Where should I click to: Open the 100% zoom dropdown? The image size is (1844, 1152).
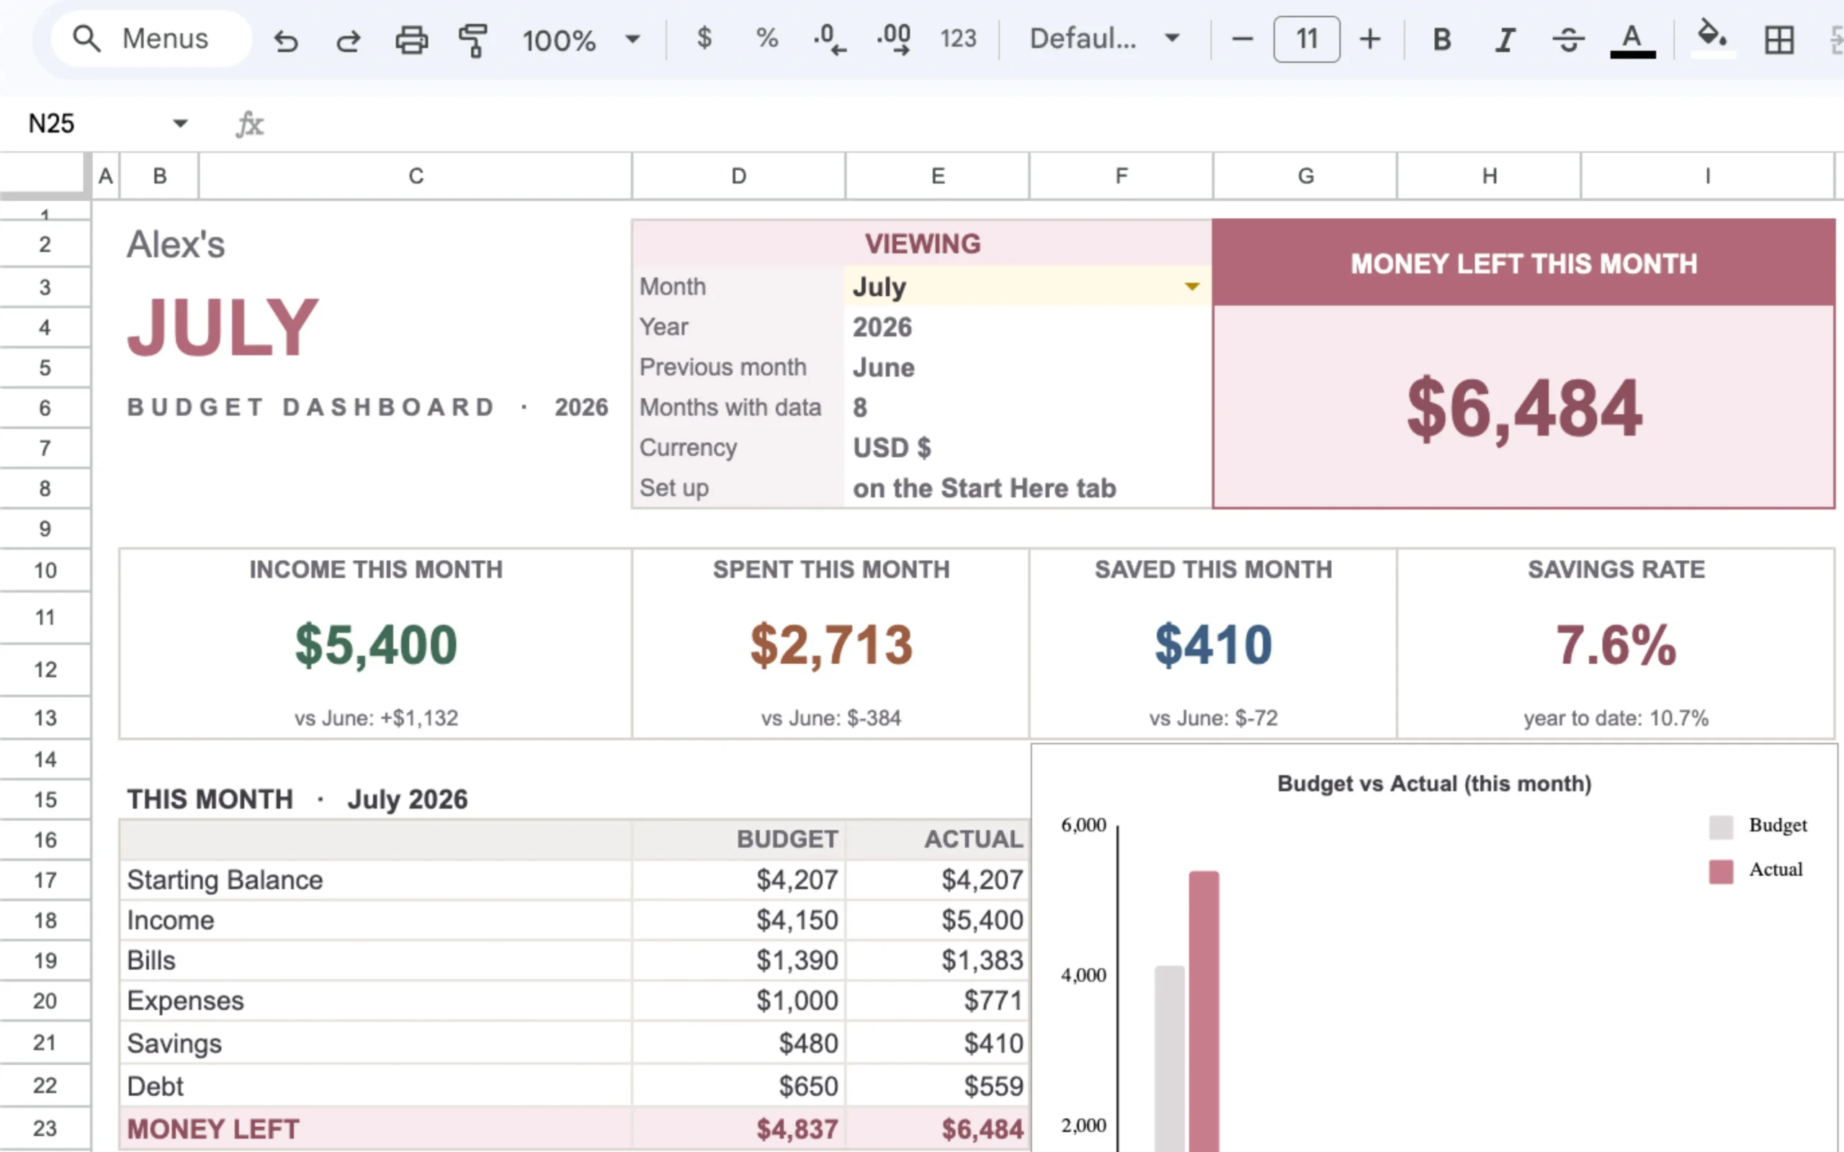coord(581,40)
